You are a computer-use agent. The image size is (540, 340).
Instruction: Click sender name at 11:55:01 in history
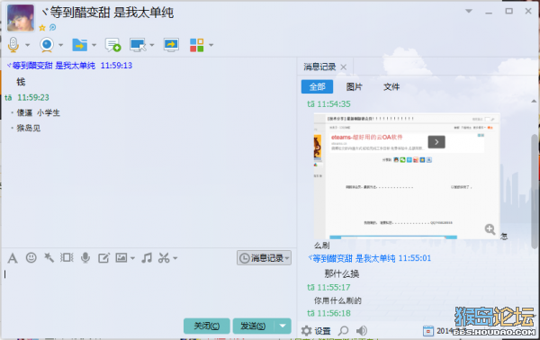click(x=352, y=258)
